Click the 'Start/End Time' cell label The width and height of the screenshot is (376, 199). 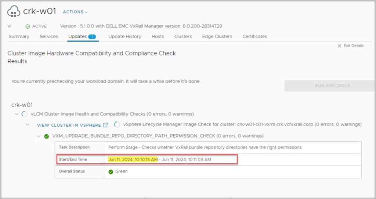pos(73,159)
